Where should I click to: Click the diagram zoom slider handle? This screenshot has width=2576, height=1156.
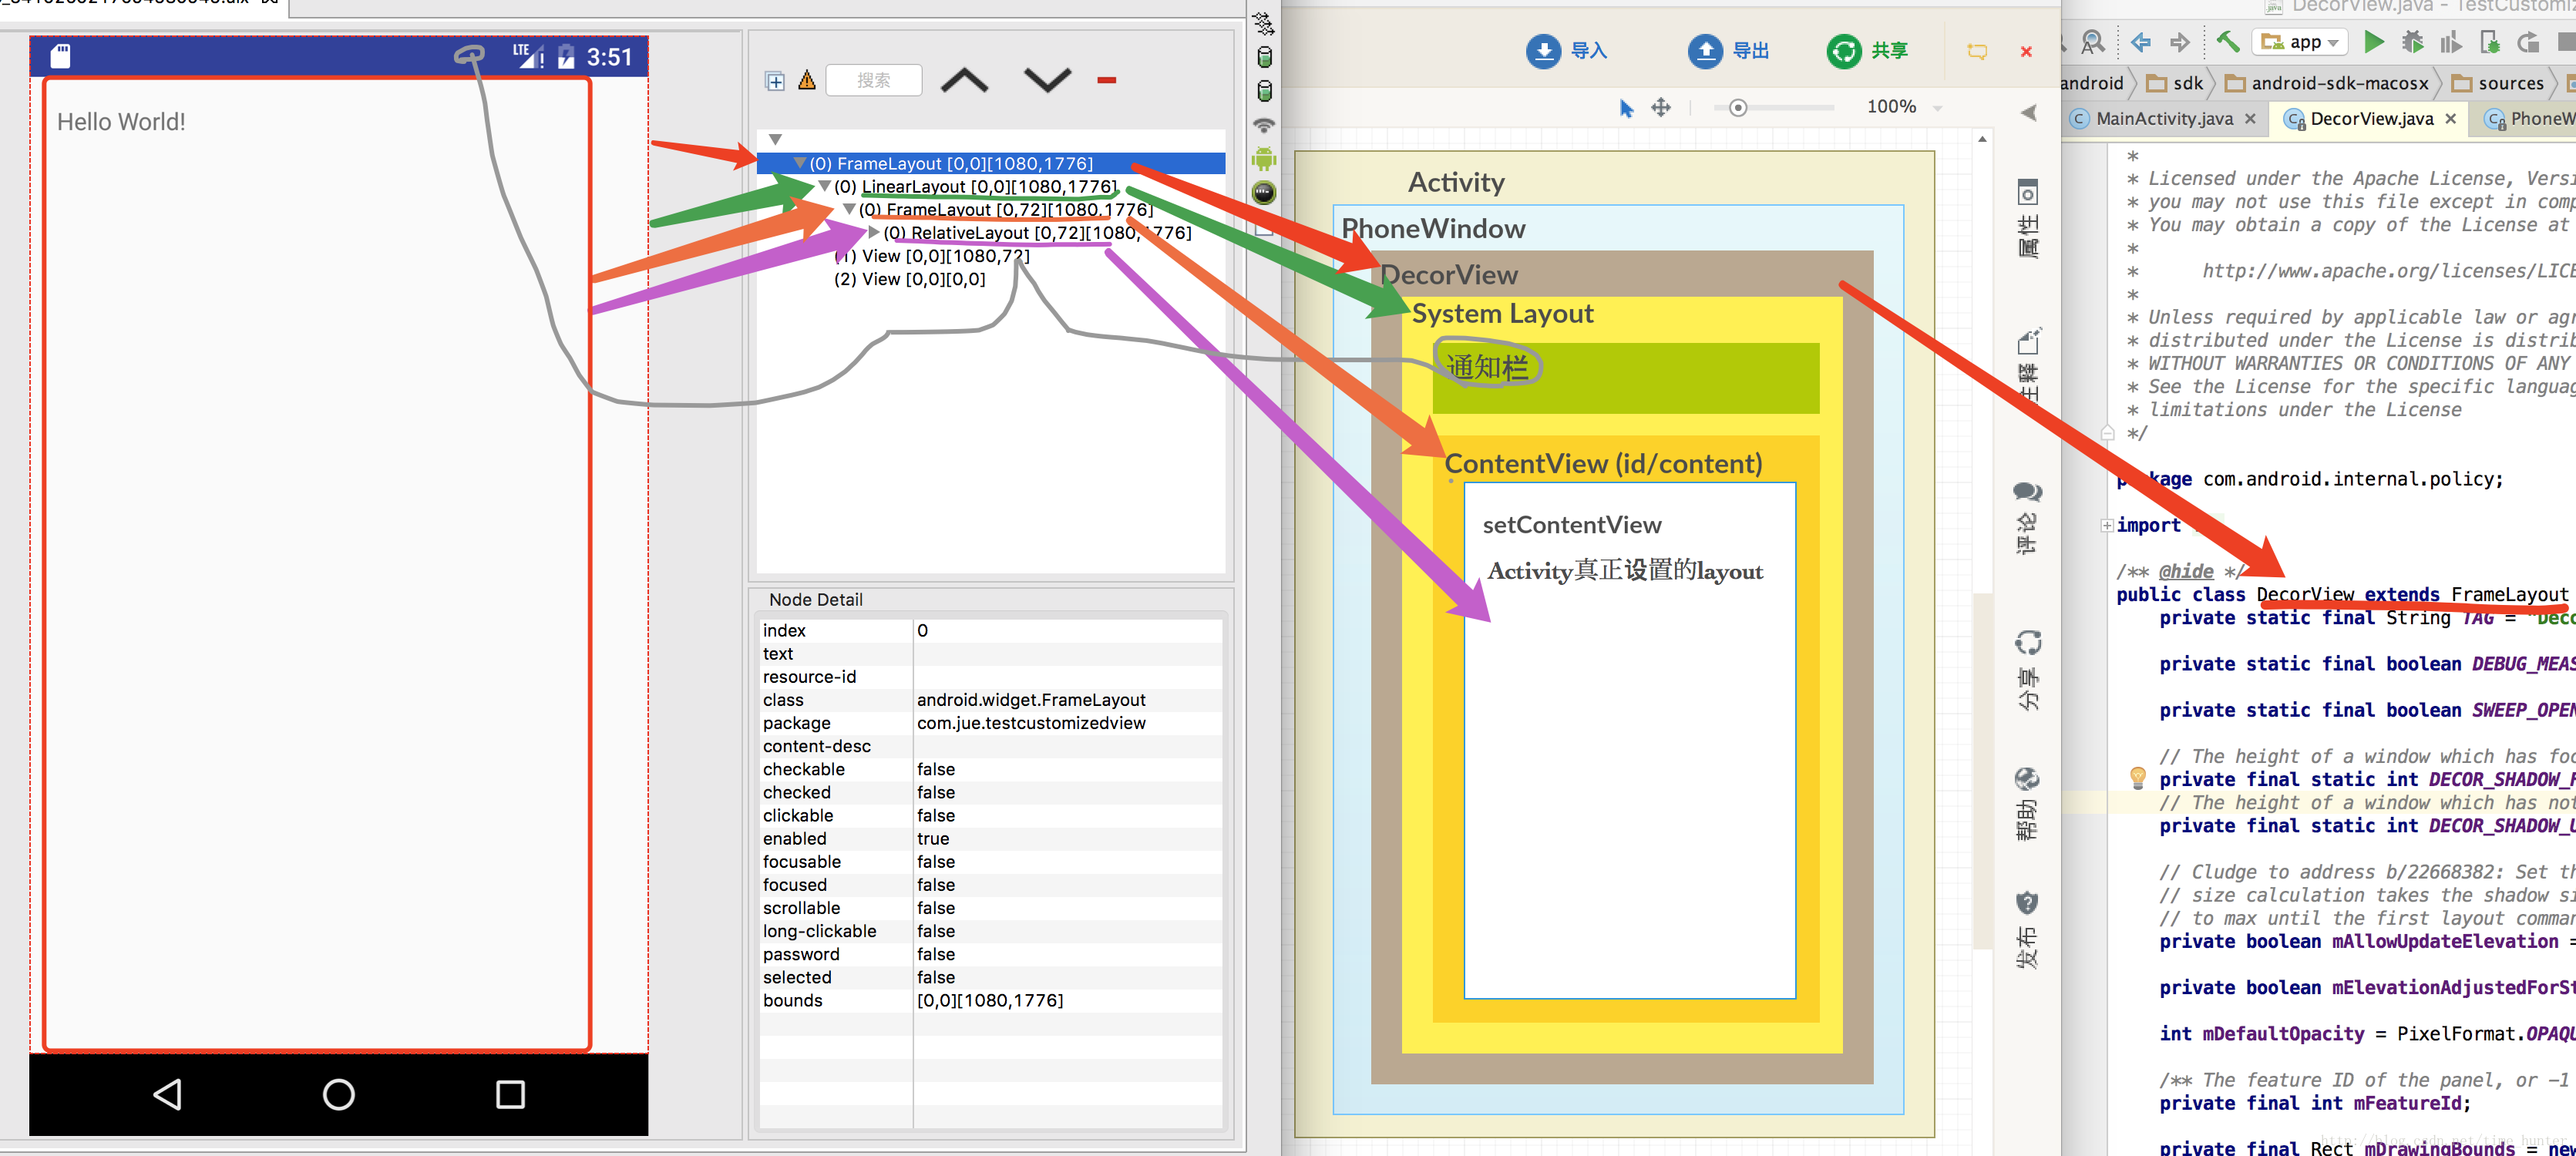[x=1738, y=107]
